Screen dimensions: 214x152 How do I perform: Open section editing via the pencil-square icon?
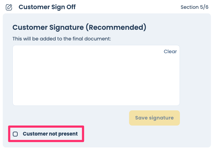click(x=9, y=7)
